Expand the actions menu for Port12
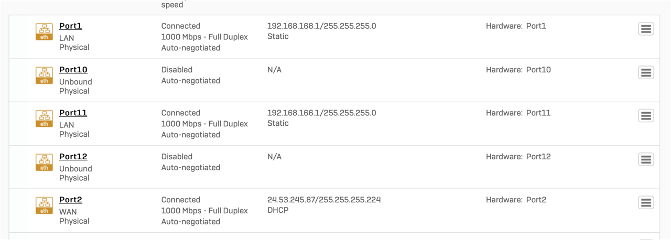The image size is (671, 240). coord(646,159)
